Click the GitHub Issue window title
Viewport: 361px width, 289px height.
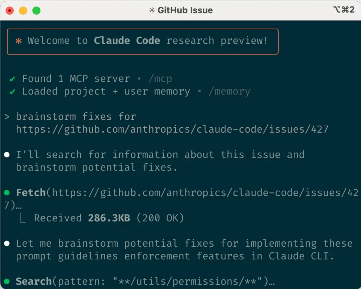tap(185, 10)
